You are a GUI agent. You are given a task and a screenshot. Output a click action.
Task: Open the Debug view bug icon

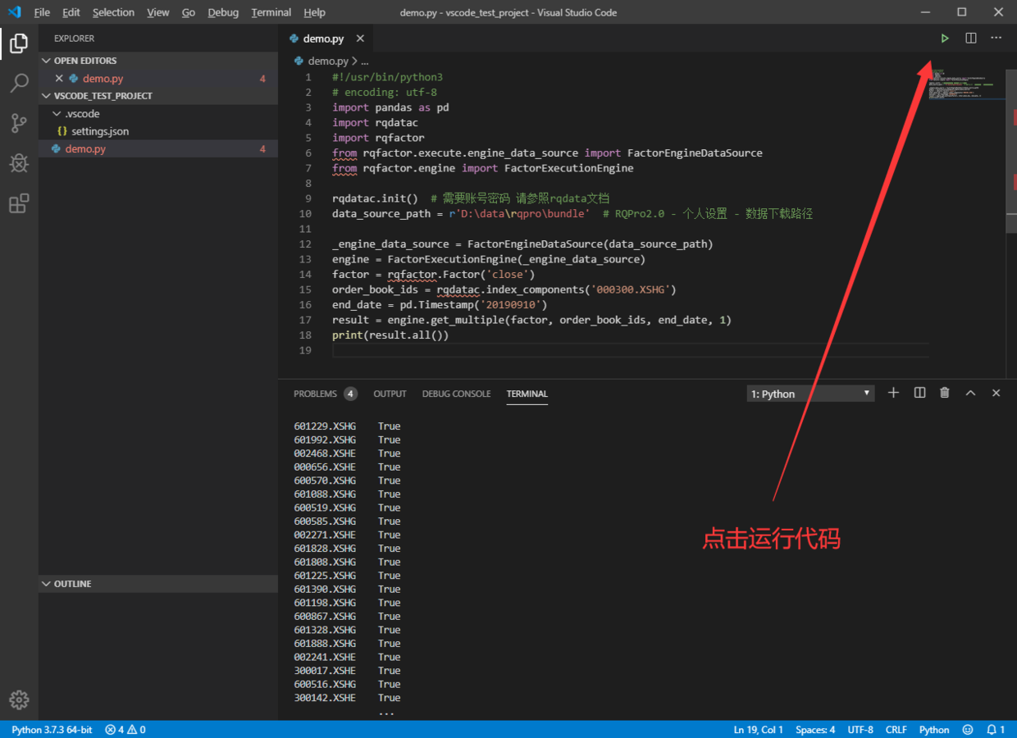[19, 163]
